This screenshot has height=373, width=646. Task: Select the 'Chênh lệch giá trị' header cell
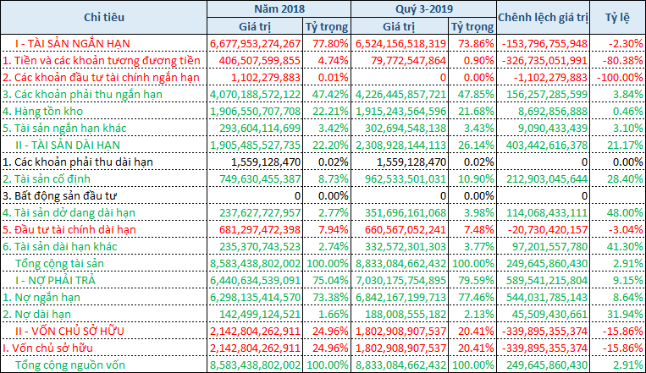543,17
